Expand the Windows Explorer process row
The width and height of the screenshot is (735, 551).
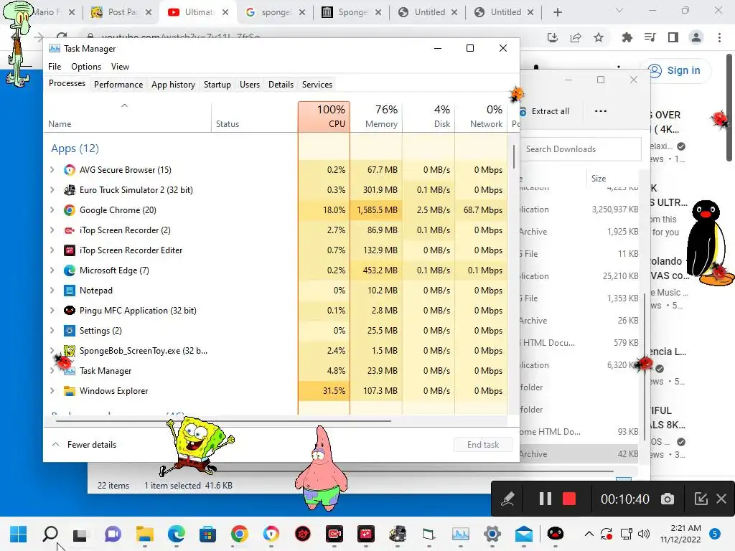52,391
